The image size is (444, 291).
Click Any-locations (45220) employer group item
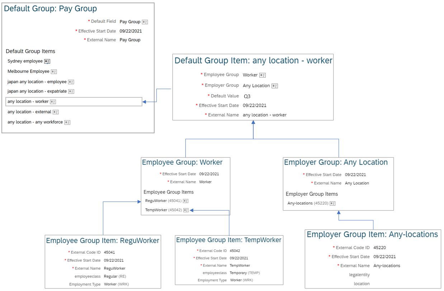point(308,203)
